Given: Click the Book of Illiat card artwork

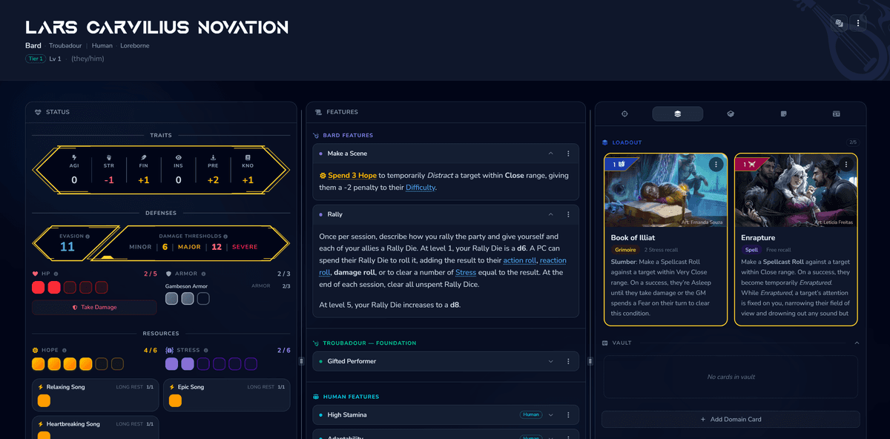Looking at the screenshot, I should pos(665,191).
